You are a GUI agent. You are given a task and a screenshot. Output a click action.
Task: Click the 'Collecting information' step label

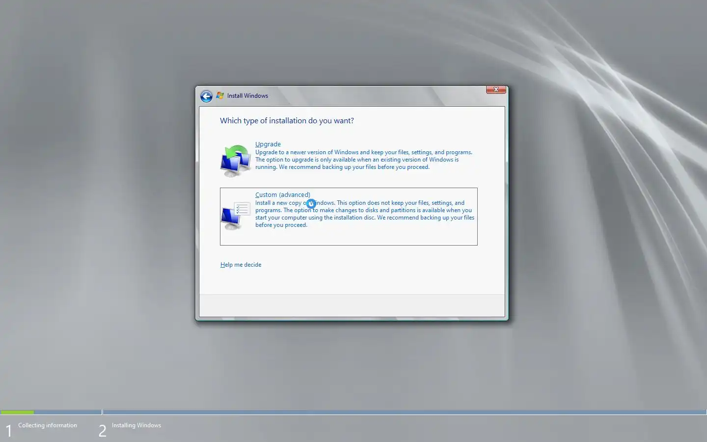(x=48, y=425)
